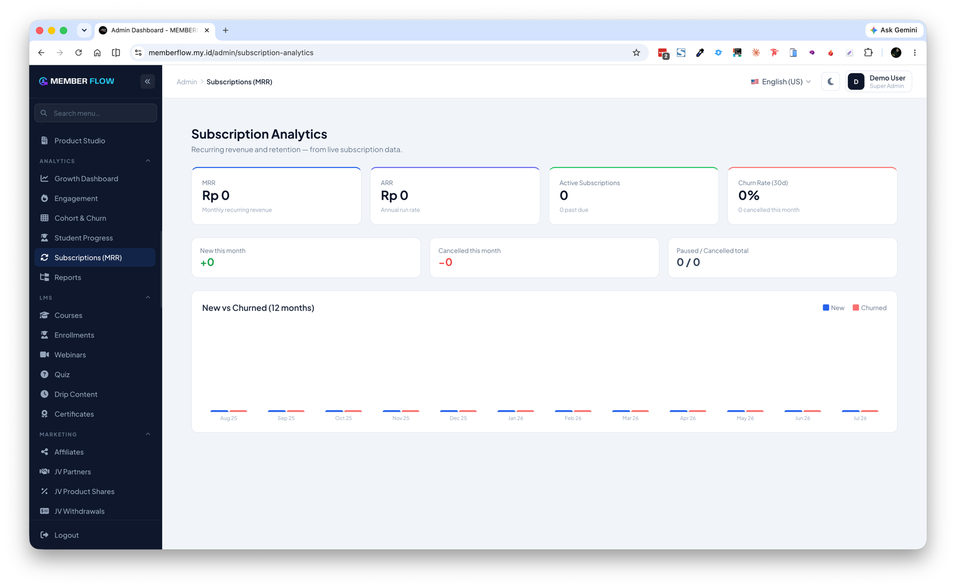956x588 pixels.
Task: Focus the Search menu input field
Action: coord(96,113)
